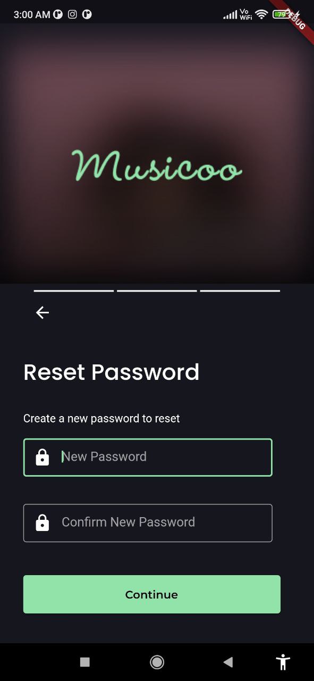Focus the New Password input field
The image size is (314, 681).
(x=148, y=457)
